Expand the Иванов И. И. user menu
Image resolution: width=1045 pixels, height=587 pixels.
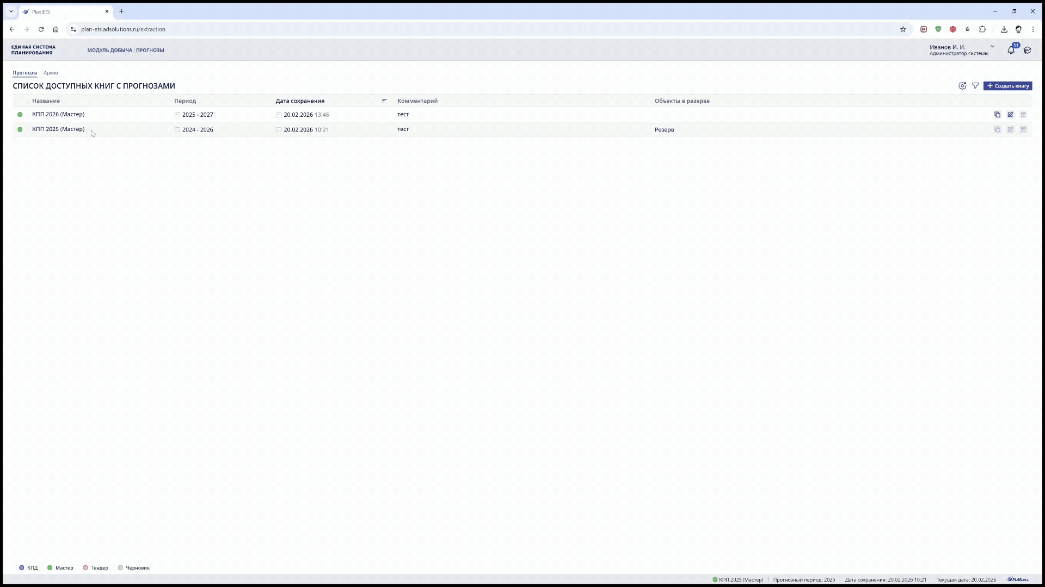point(992,47)
